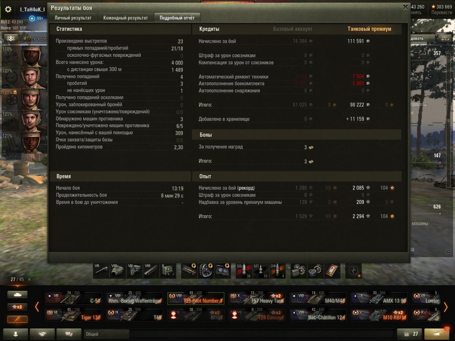
Task: Click Всего нанесено урона value 4 000
Action: coord(177,63)
